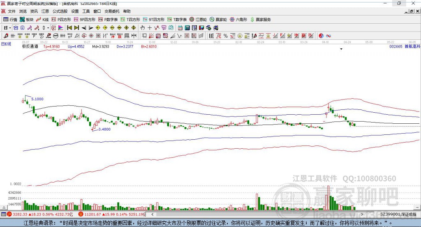Open the 板块 sector view
Viewport: 421px width, 227px height.
[26, 20]
